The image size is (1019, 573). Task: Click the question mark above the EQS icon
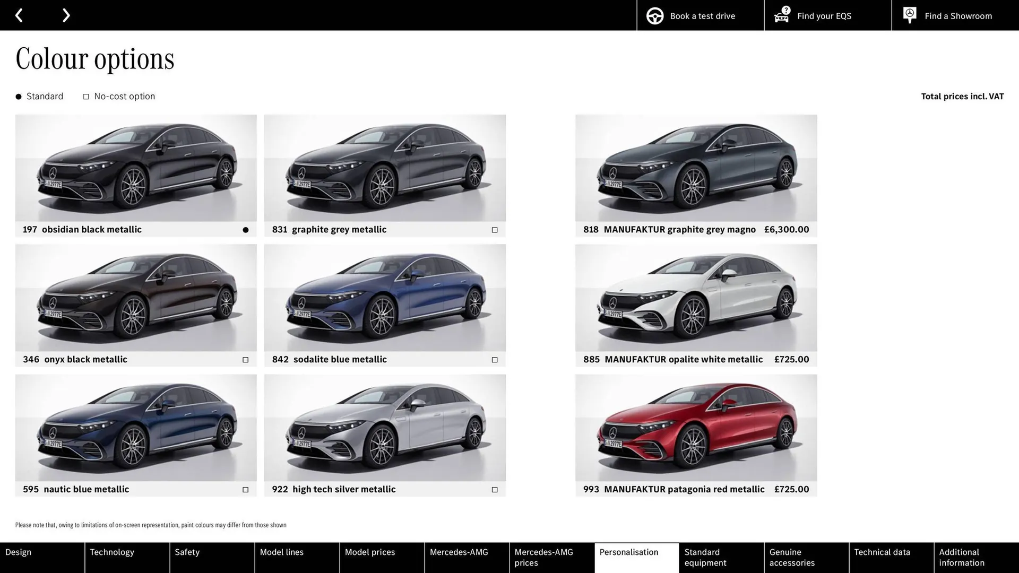click(785, 9)
